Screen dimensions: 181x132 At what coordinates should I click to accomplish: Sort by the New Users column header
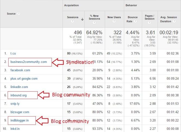click(x=114, y=17)
